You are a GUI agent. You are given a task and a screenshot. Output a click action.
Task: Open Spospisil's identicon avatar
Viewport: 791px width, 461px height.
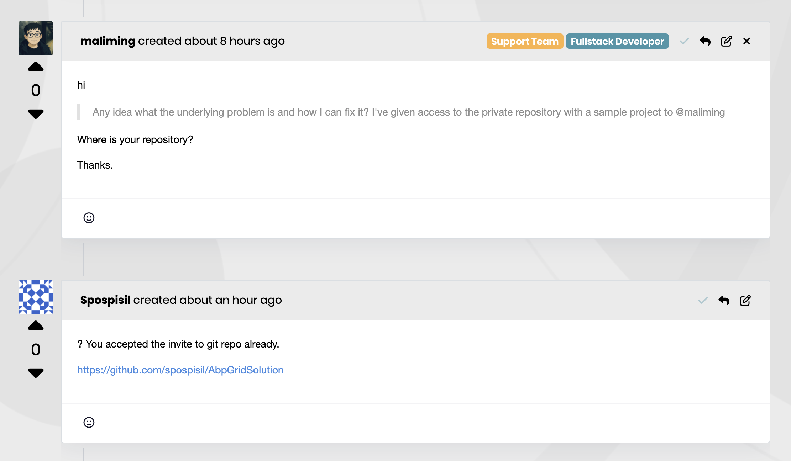click(x=36, y=297)
